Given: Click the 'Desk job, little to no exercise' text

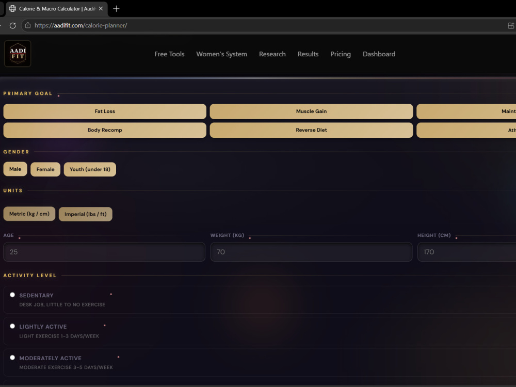Looking at the screenshot, I should pos(62,305).
